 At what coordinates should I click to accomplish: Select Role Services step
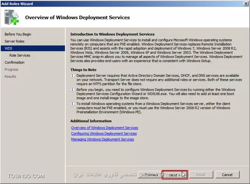pyautogui.click(x=20, y=55)
